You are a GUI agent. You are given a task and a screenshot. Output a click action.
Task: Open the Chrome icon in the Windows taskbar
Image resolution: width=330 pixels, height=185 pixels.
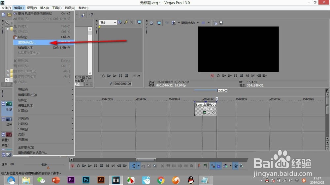(161, 180)
